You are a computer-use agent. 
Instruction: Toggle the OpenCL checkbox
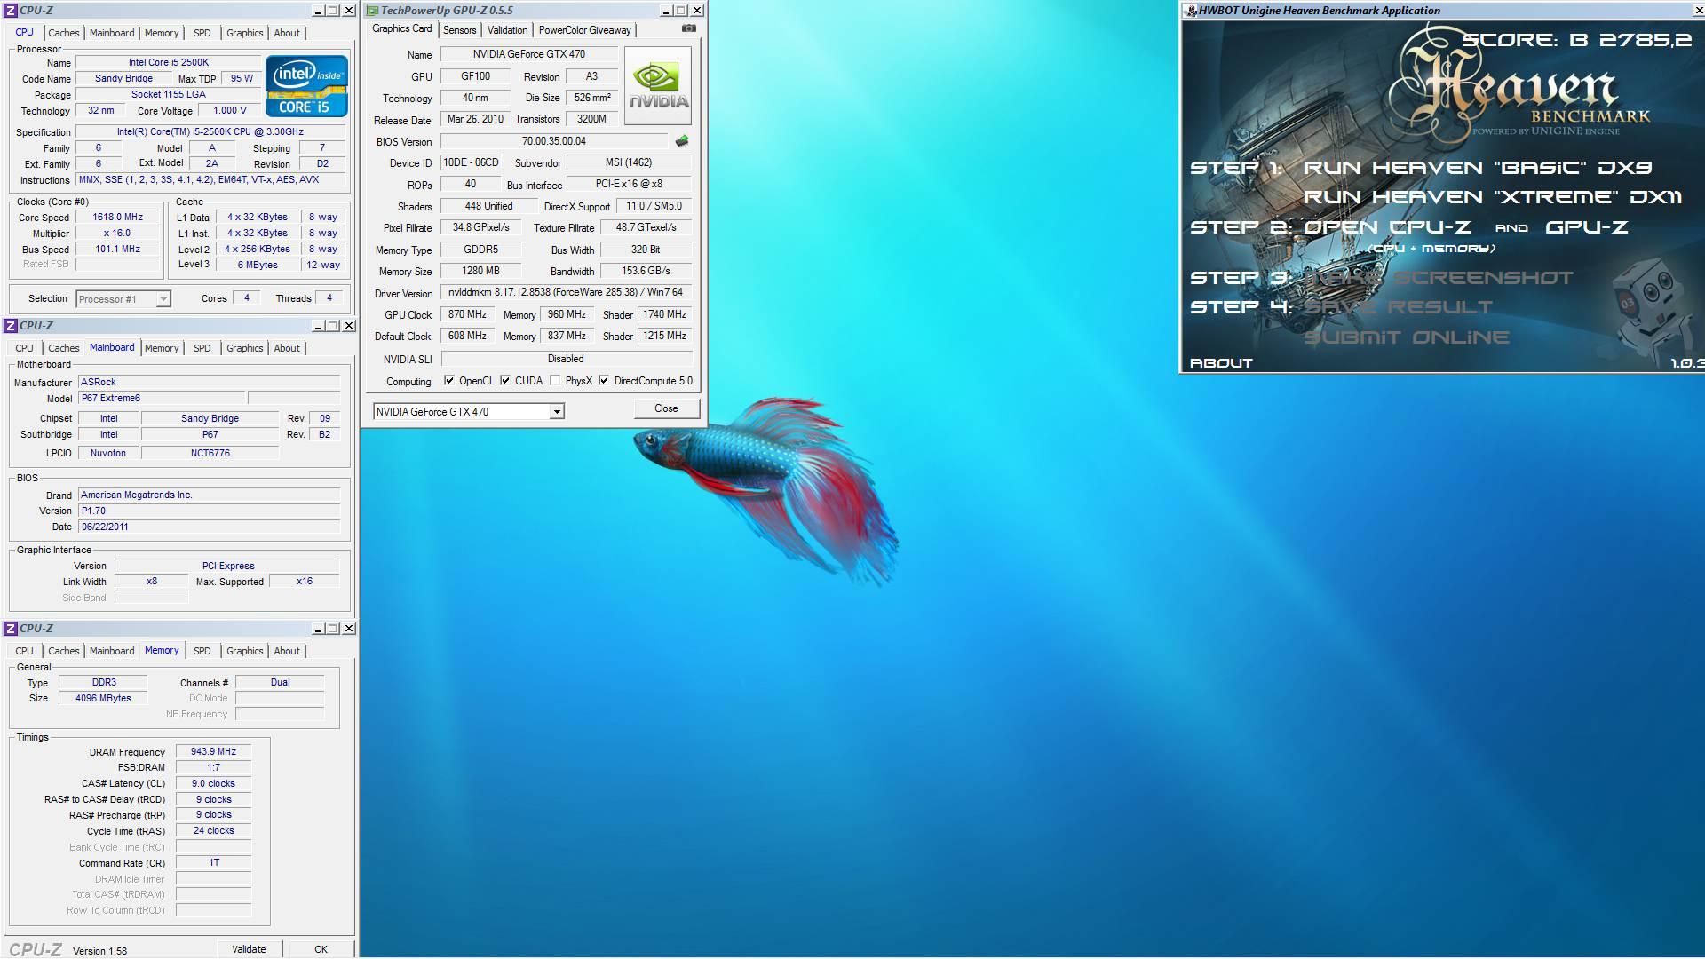pos(449,381)
